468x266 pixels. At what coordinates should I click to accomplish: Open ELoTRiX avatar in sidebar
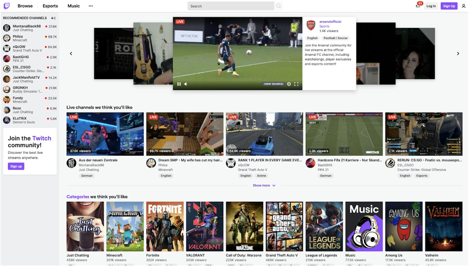click(7, 120)
